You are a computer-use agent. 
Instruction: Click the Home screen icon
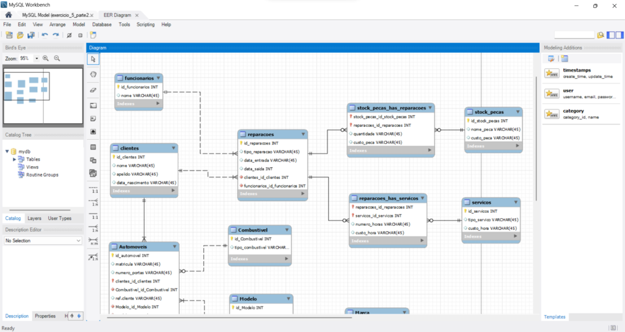click(8, 14)
